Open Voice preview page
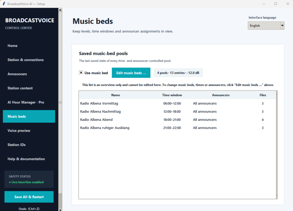This screenshot has width=293, height=211. click(29, 130)
